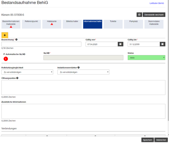
Task: Open the Haltekante tab
Action: pos(52,24)
